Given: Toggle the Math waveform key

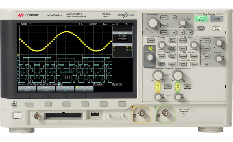Looking at the screenshot, I should click(x=207, y=56).
